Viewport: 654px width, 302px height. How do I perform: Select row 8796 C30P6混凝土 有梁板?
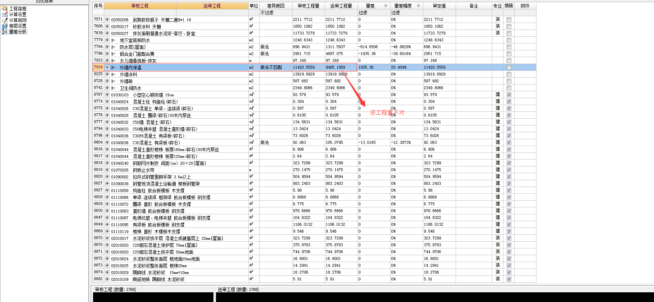pyautogui.click(x=314, y=136)
